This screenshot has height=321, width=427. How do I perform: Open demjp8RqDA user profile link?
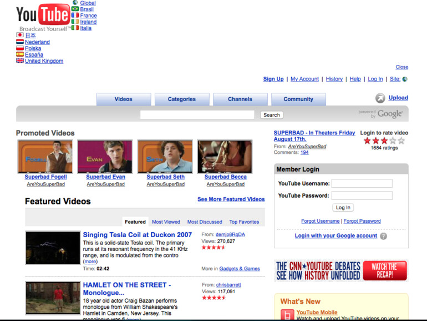230,234
